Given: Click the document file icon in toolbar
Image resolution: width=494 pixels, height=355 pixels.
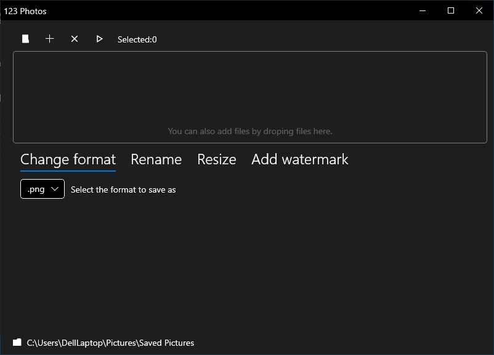Looking at the screenshot, I should (x=25, y=39).
